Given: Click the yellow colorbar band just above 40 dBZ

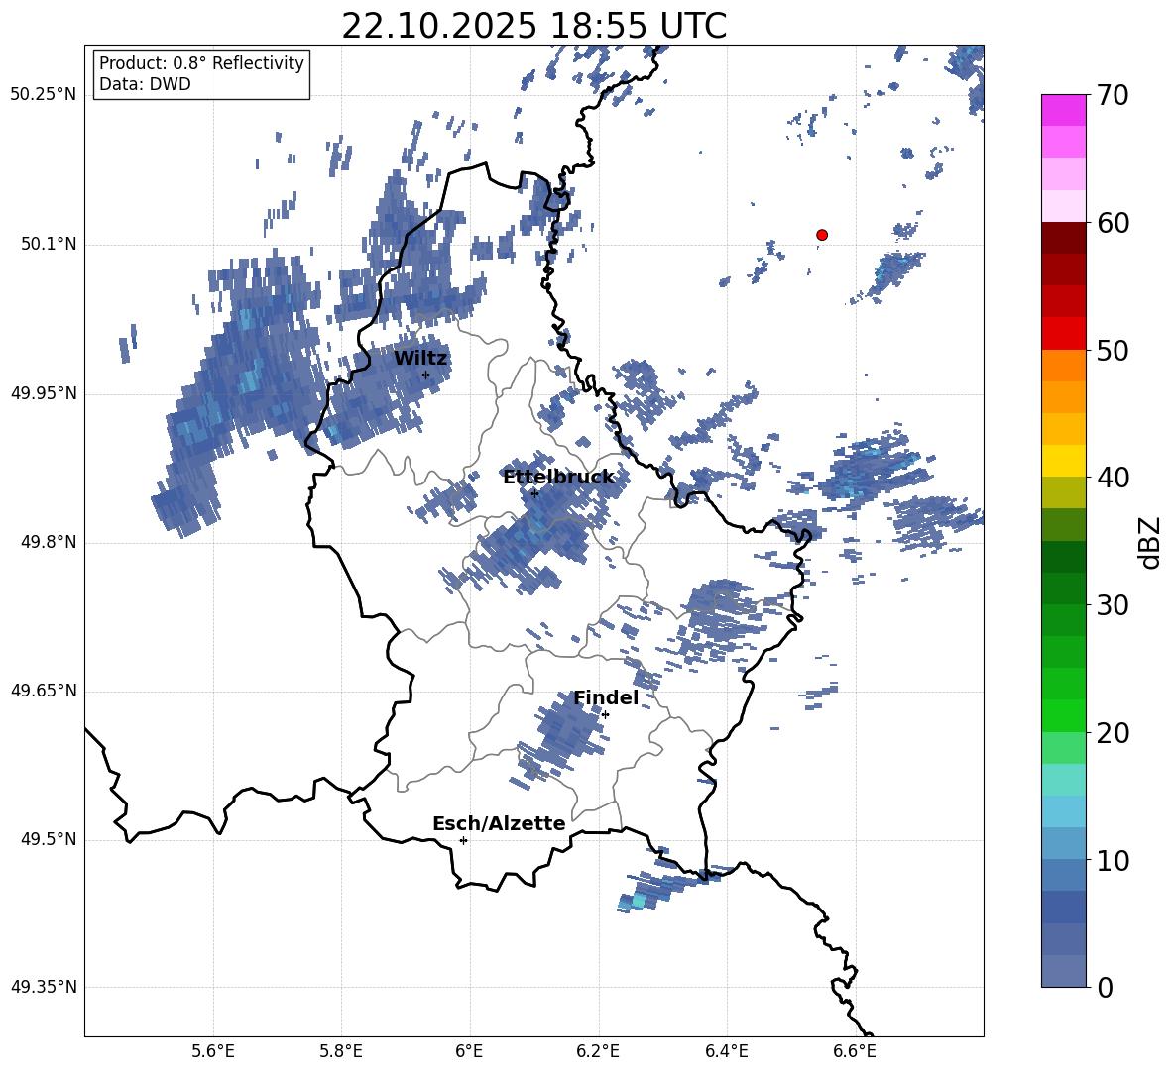Looking at the screenshot, I should tap(1063, 461).
